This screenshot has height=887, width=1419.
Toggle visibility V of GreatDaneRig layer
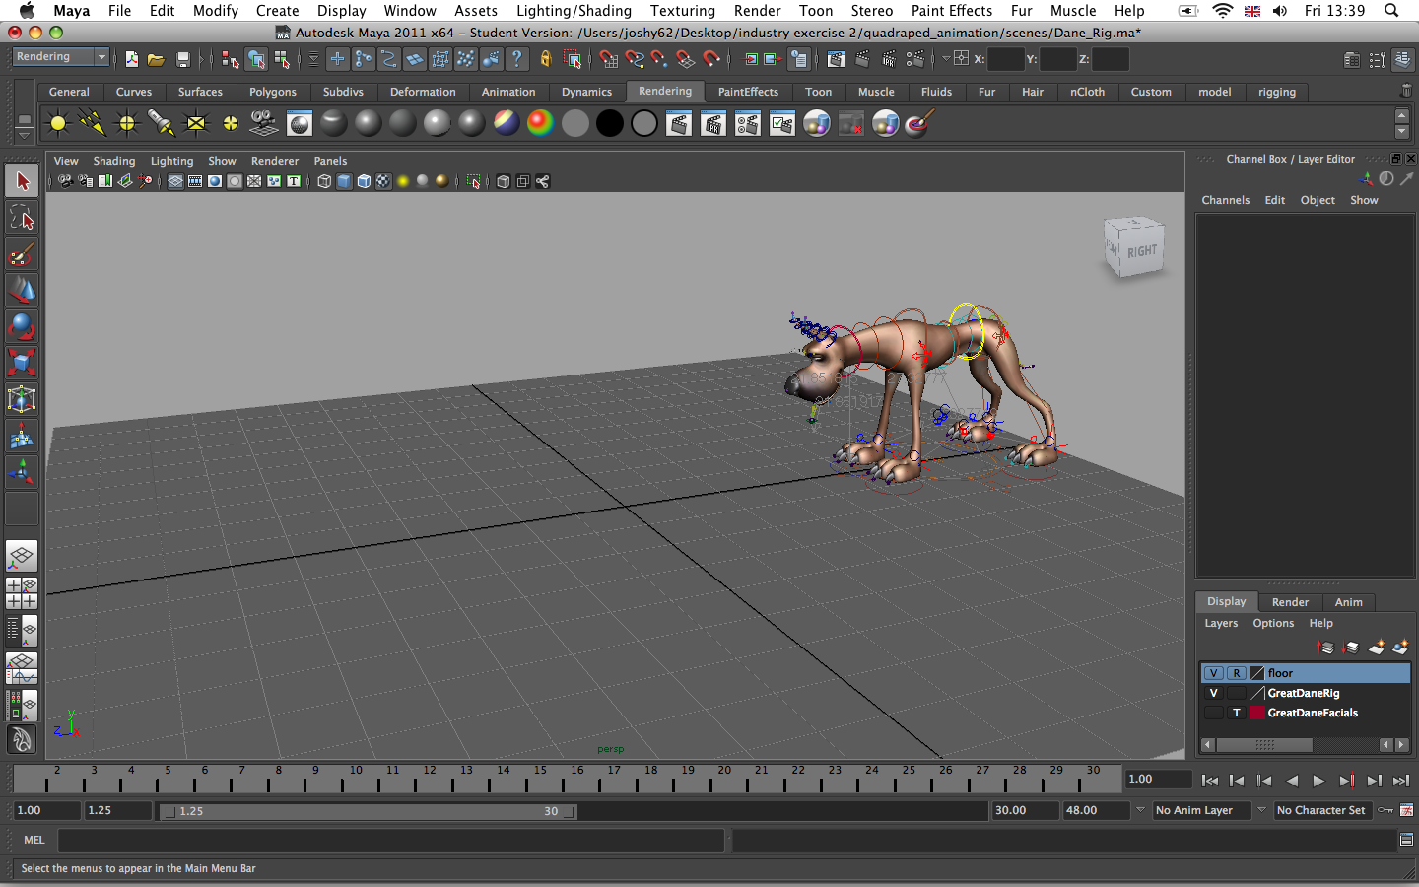[1214, 693]
